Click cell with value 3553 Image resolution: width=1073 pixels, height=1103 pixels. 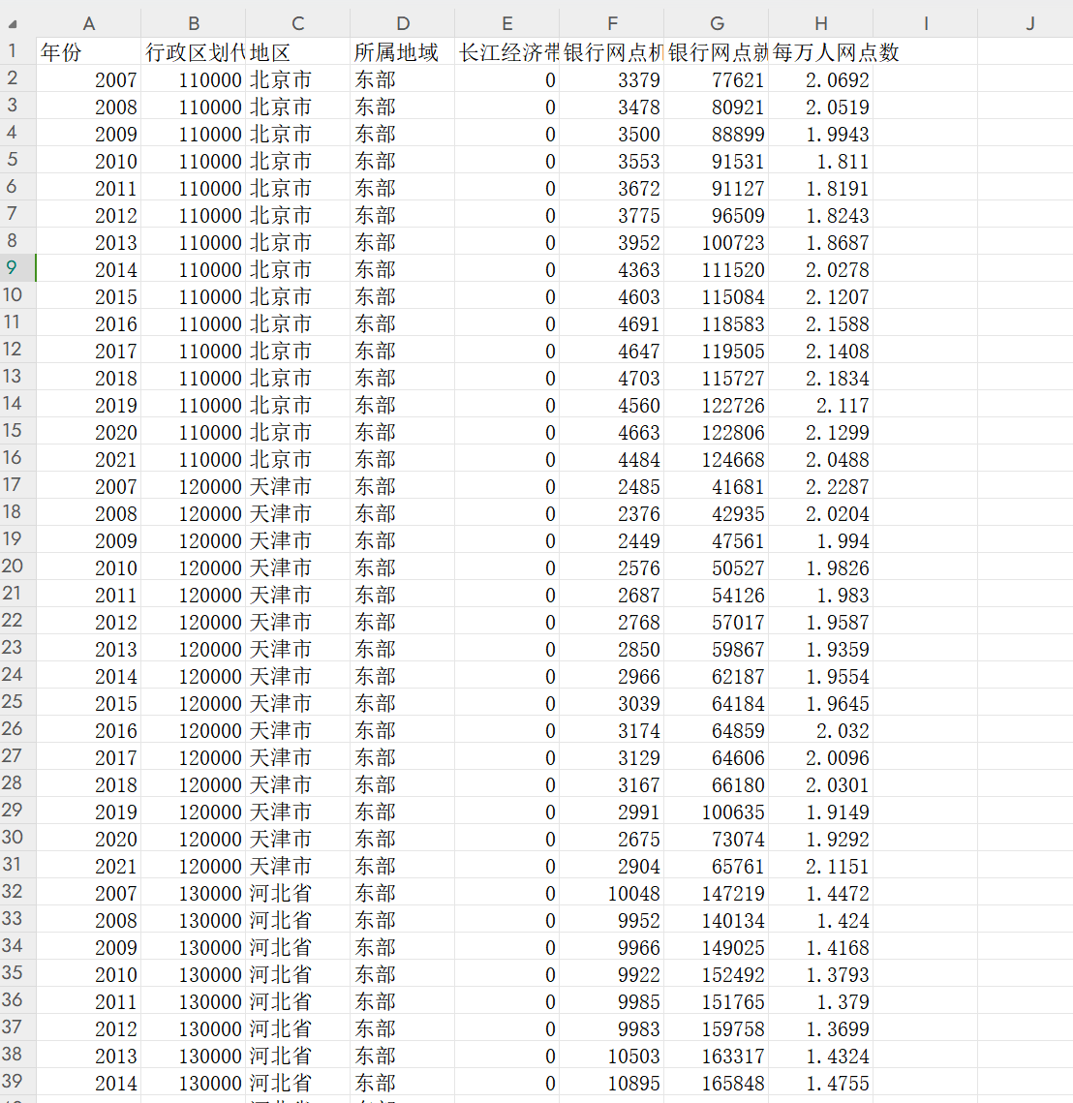tap(612, 161)
